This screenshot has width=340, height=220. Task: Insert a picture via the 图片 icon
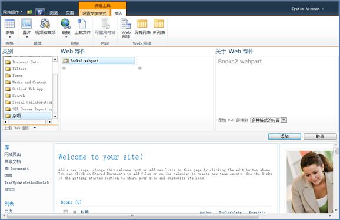click(26, 24)
